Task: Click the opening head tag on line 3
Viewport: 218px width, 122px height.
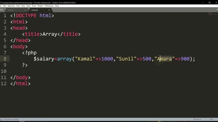Action: coord(19,28)
